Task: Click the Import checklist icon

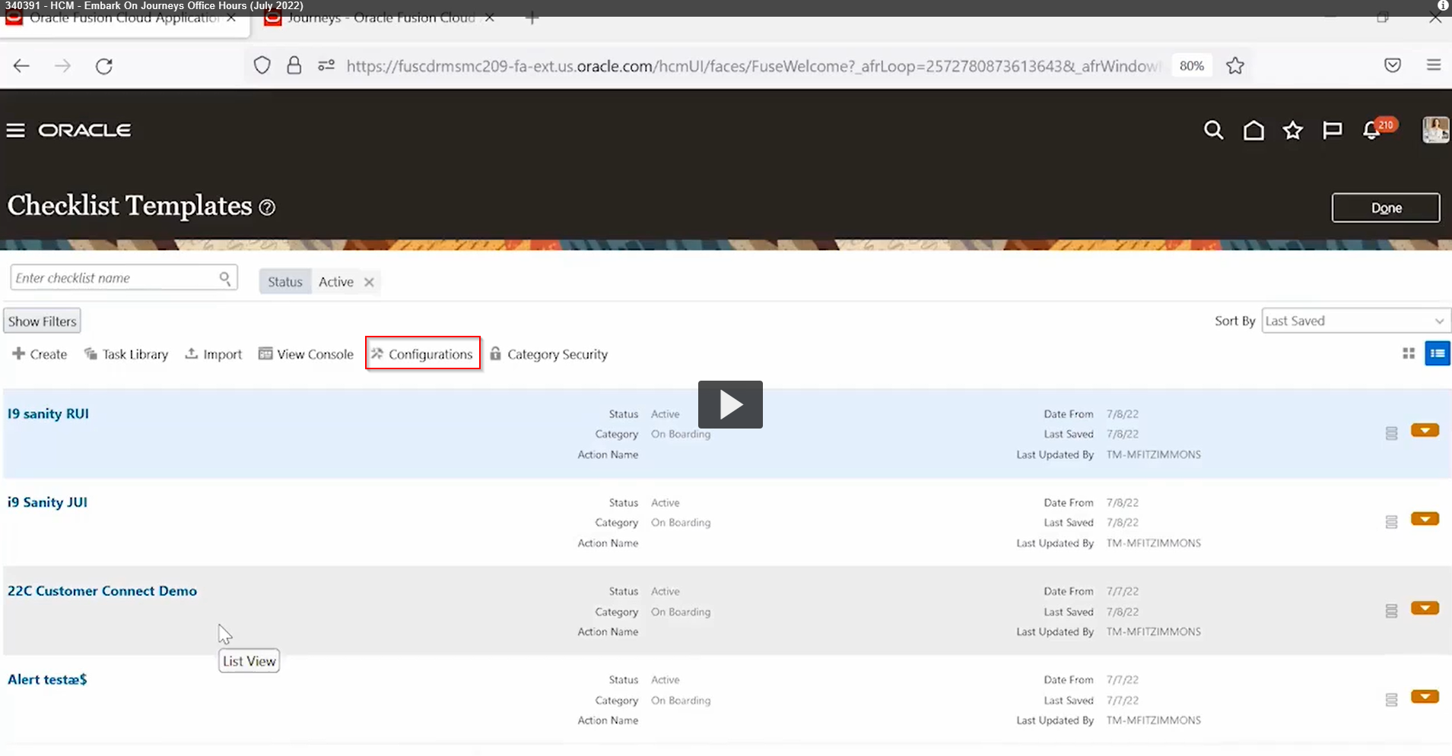Action: 213,354
